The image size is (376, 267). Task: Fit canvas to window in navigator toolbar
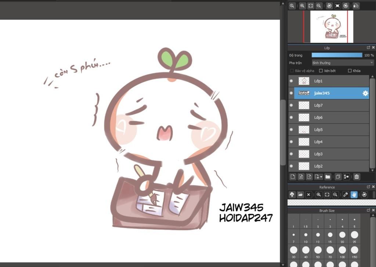pos(311,6)
